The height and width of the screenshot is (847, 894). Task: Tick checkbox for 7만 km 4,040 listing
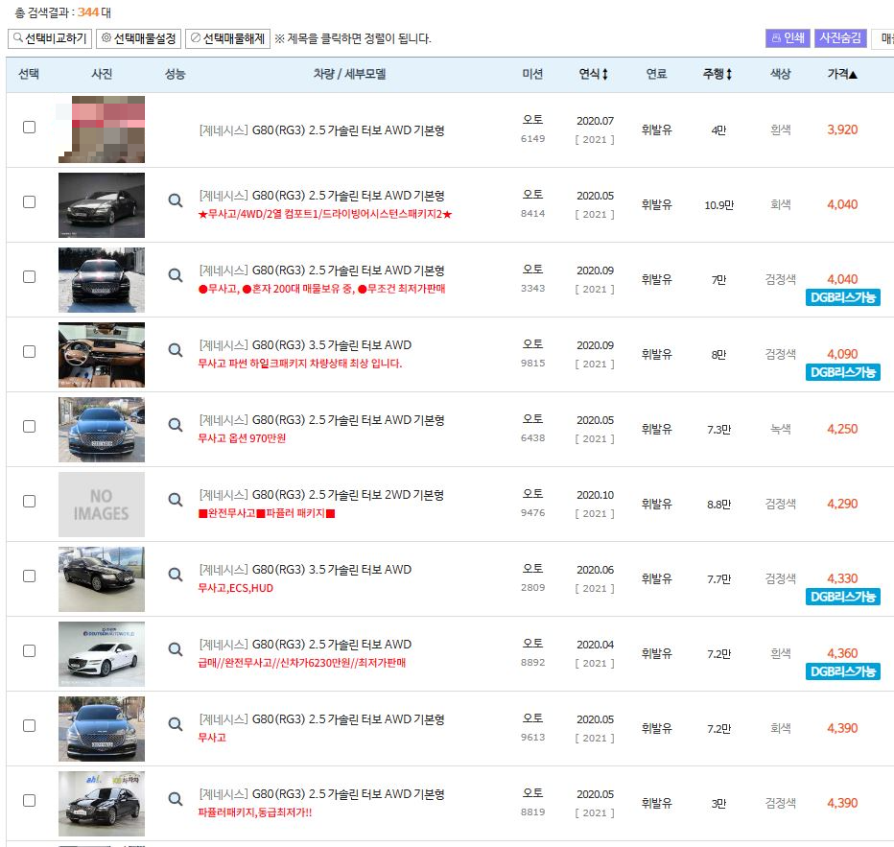29,276
